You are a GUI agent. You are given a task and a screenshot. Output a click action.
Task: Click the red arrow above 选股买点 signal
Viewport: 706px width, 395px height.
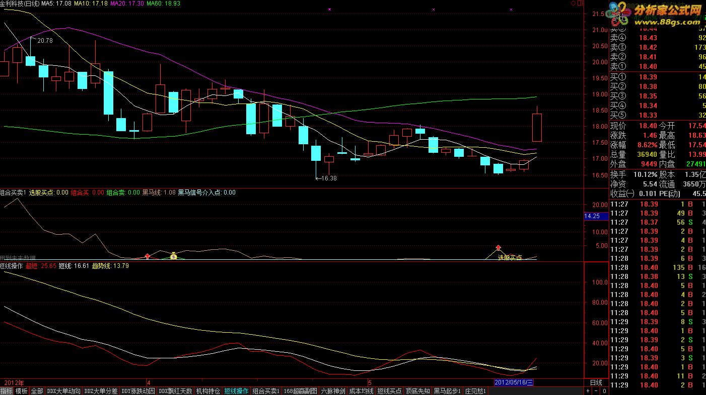(x=499, y=248)
